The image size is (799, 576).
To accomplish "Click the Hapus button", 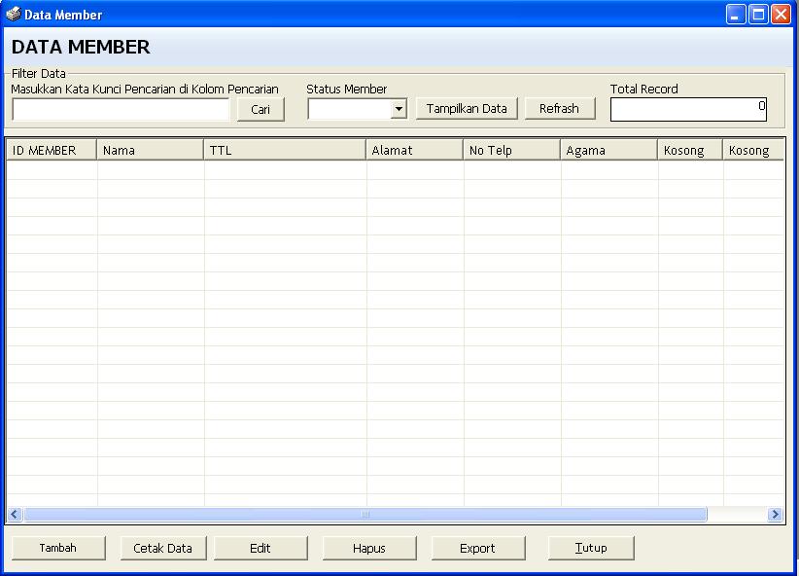I will tap(369, 548).
